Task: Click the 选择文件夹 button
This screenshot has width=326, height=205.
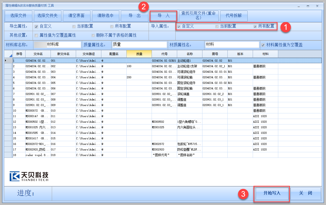Action: point(48,16)
